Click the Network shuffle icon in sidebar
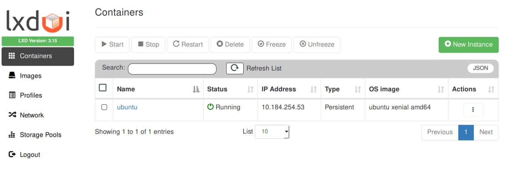The height and width of the screenshot is (191, 518). point(12,115)
